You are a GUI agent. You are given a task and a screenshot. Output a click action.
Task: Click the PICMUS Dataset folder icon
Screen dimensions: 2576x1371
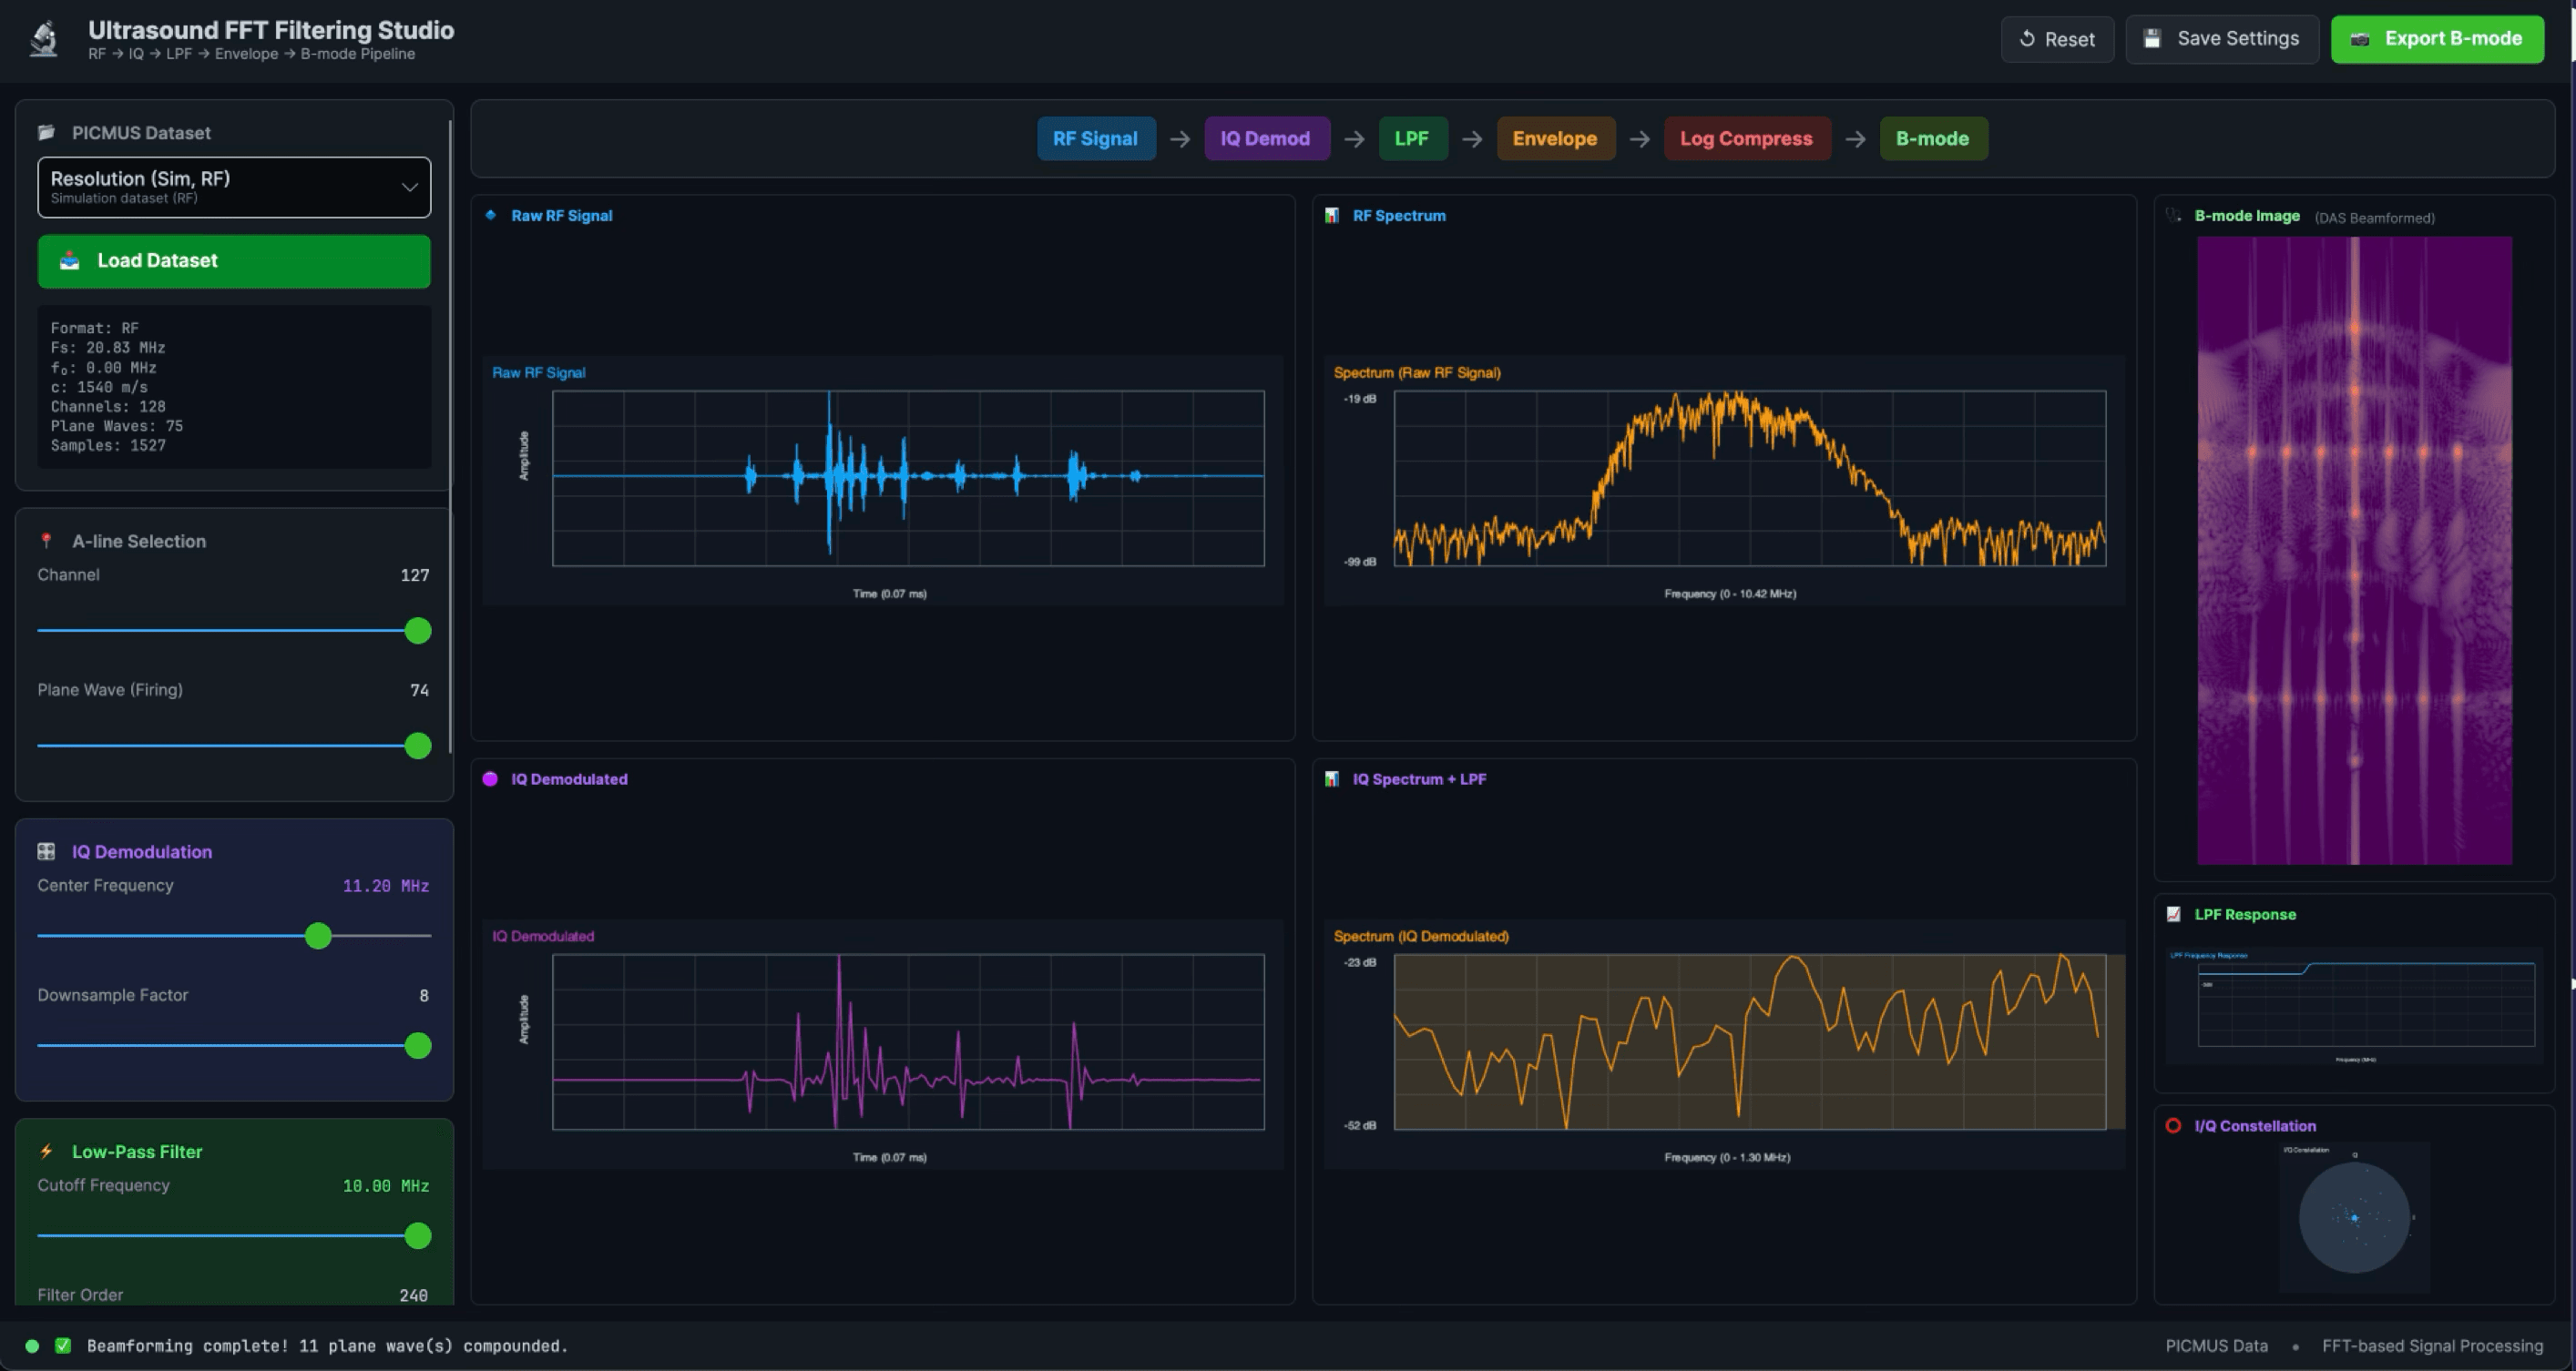click(x=46, y=131)
